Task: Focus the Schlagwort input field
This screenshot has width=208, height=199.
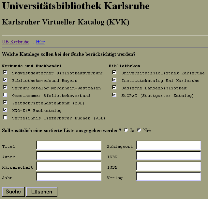Action: point(169,145)
